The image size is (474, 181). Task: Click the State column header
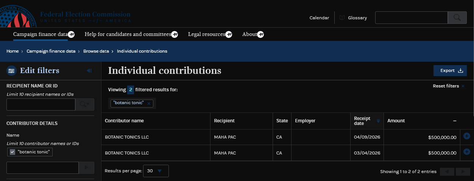pos(282,121)
